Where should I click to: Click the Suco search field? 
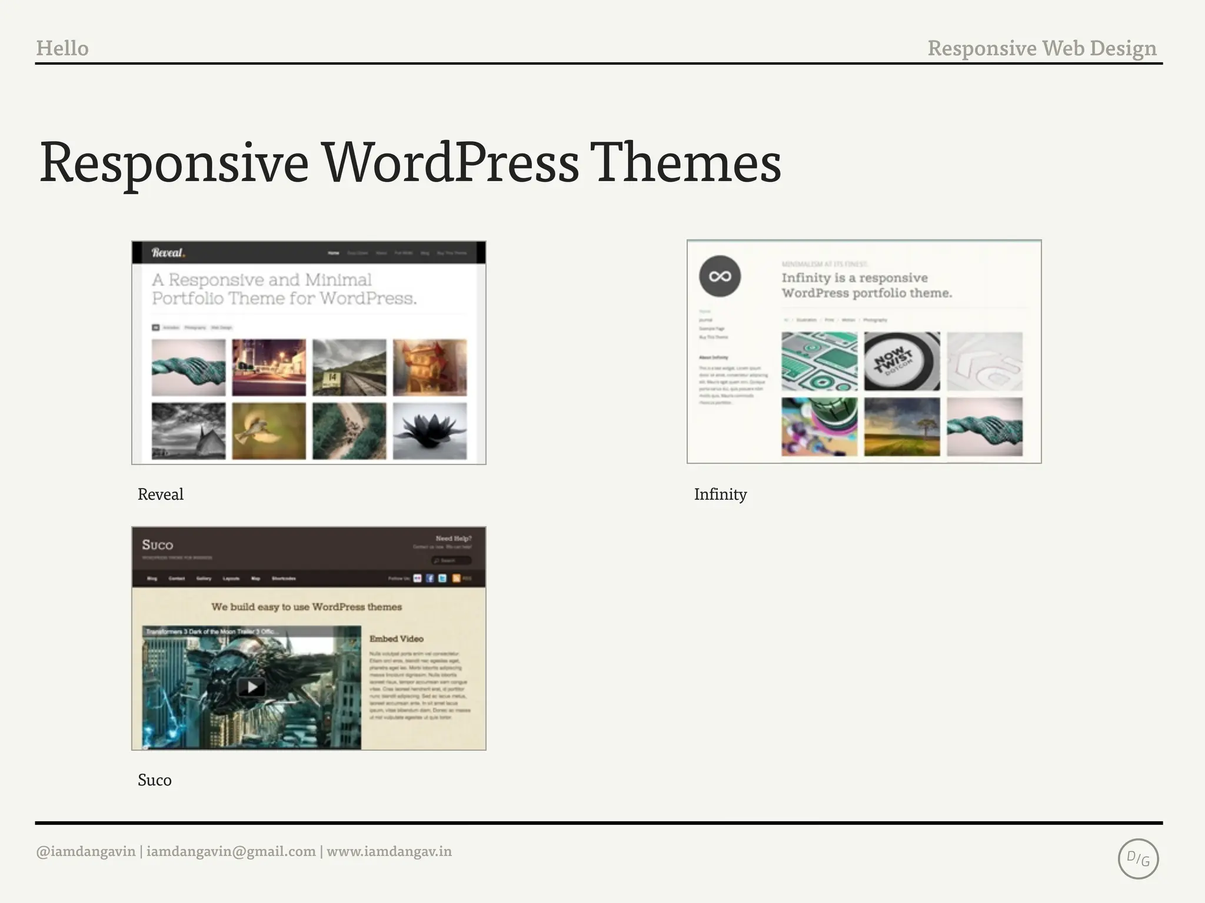click(x=451, y=560)
